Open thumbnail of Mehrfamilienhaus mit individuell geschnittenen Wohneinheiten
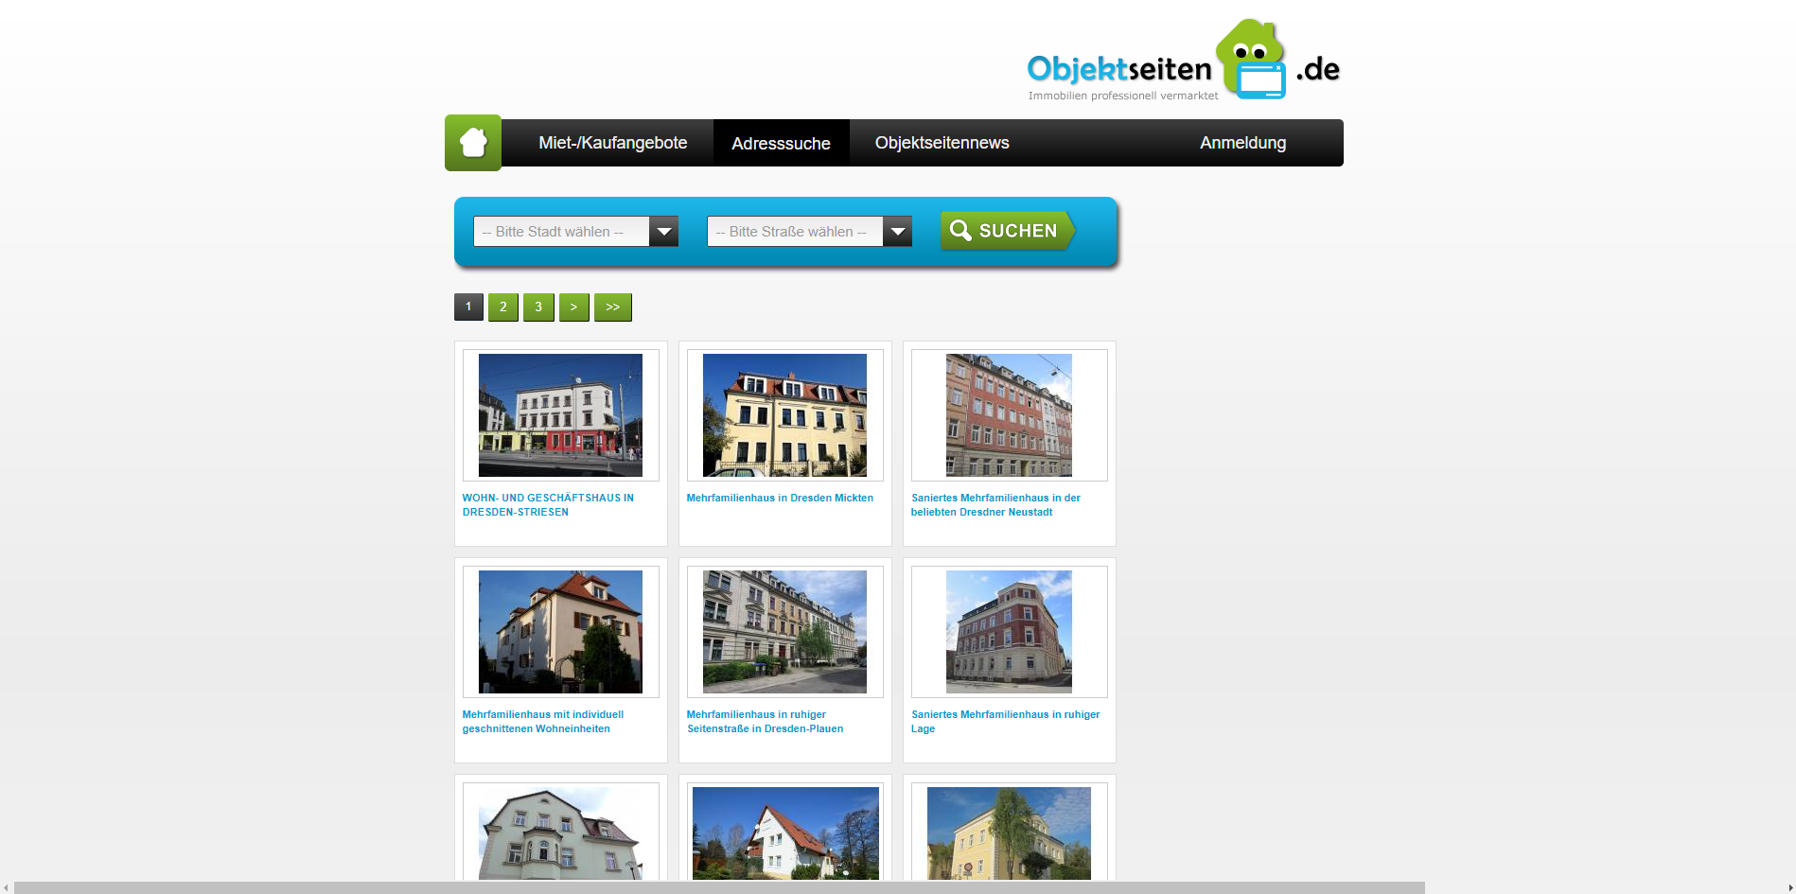Viewport: 1796px width, 894px height. tap(560, 632)
